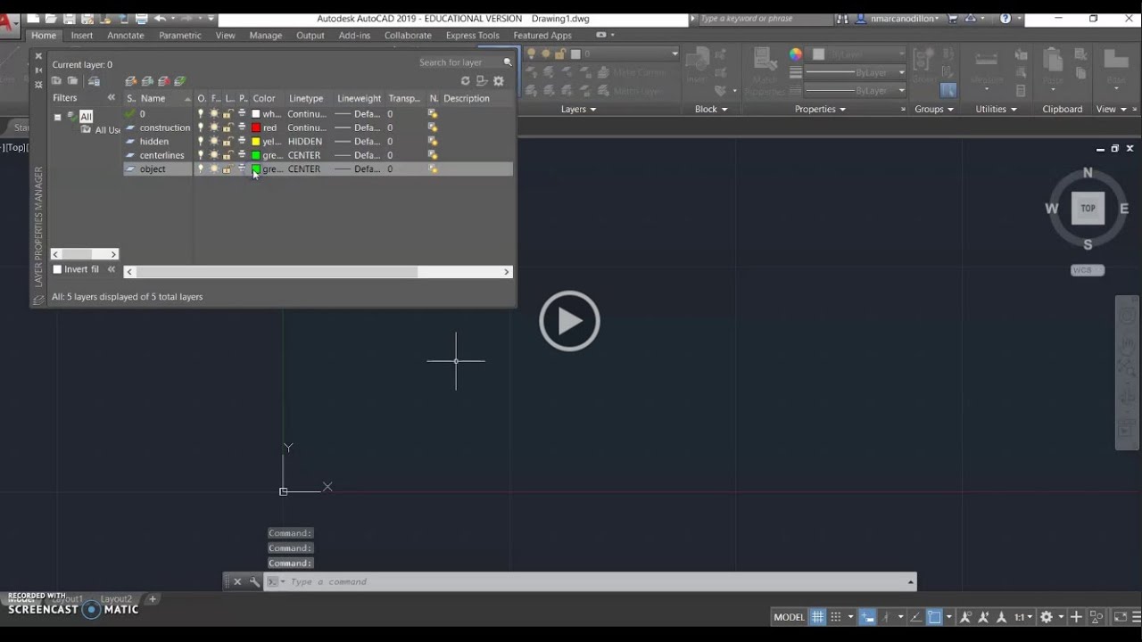
Task: Expand the Block panel dropdown
Action: 711,109
